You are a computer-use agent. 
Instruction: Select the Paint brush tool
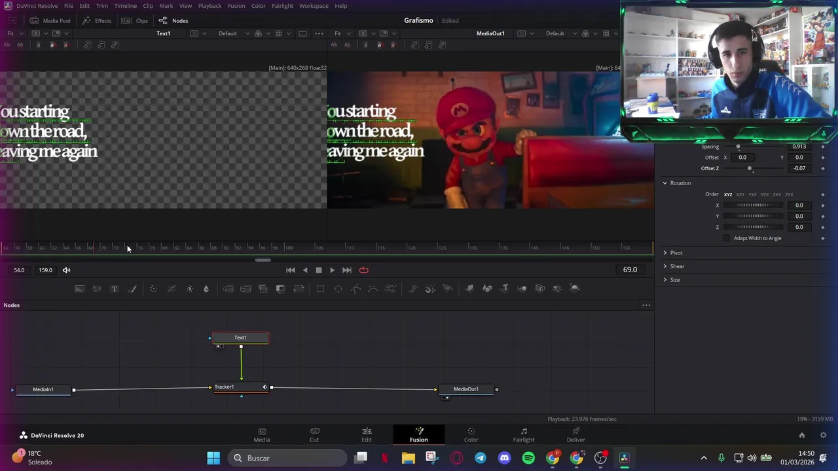(132, 288)
